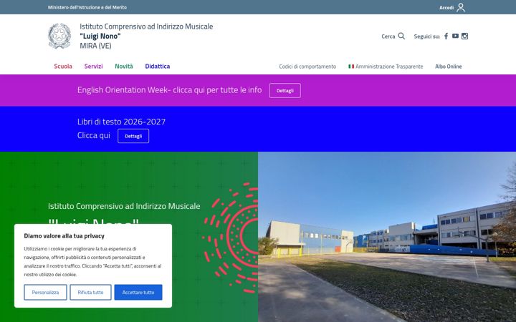Image resolution: width=516 pixels, height=322 pixels.
Task: Open the Novità menu
Action: (124, 67)
